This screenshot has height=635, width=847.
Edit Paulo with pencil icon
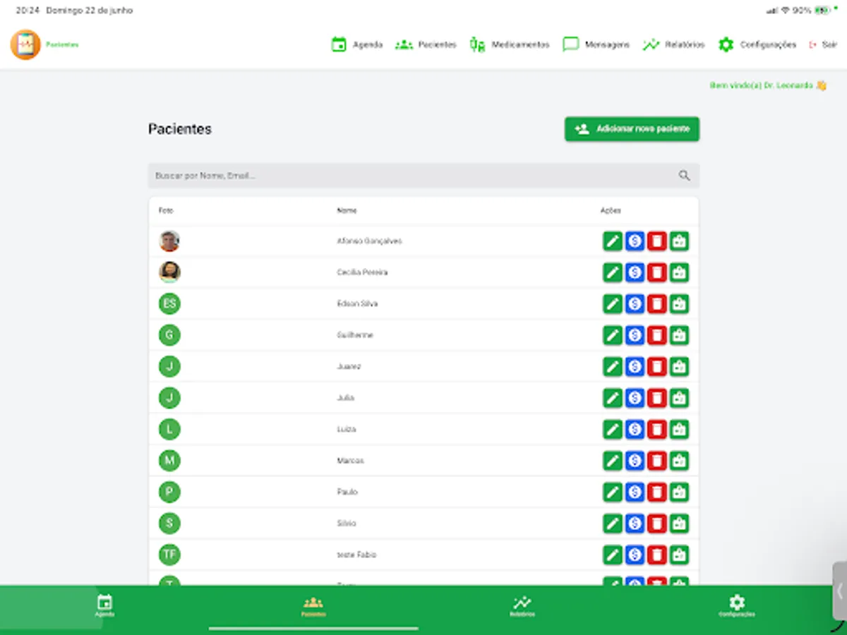click(x=613, y=492)
